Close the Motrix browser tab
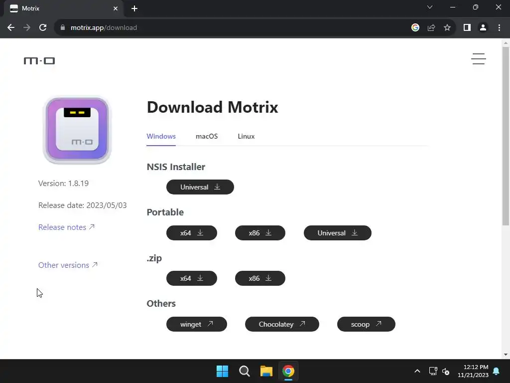The width and height of the screenshot is (510, 383). pos(116,8)
